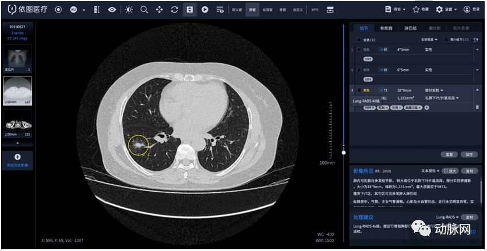Toggle the eye visibility icon in toolbar

click(112, 10)
